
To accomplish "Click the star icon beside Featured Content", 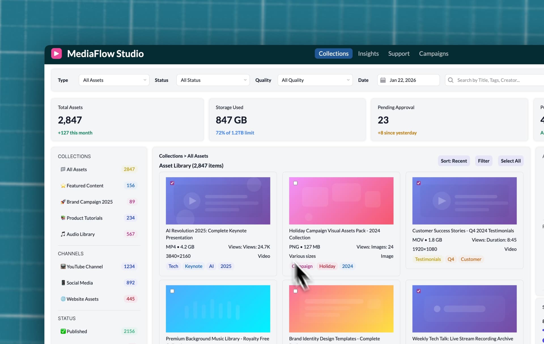I will pos(63,186).
